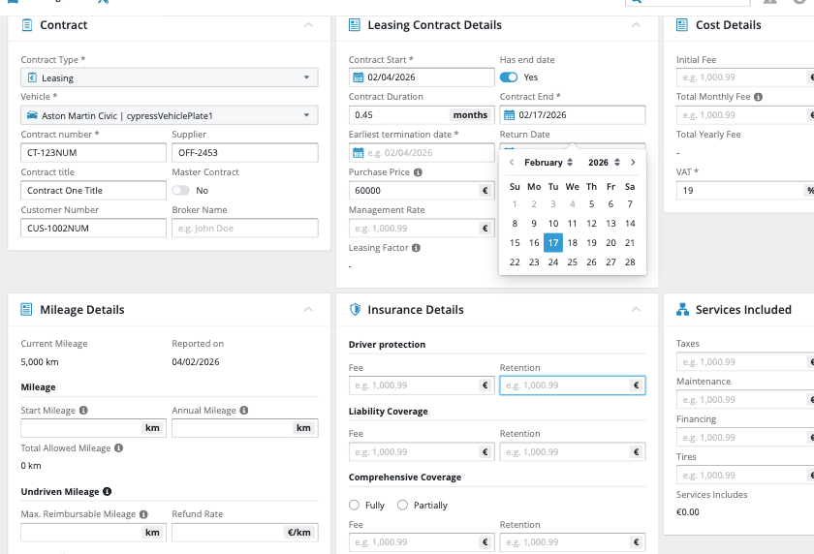814x554 pixels.
Task: Enable the Master Contract switch
Action: tap(180, 191)
